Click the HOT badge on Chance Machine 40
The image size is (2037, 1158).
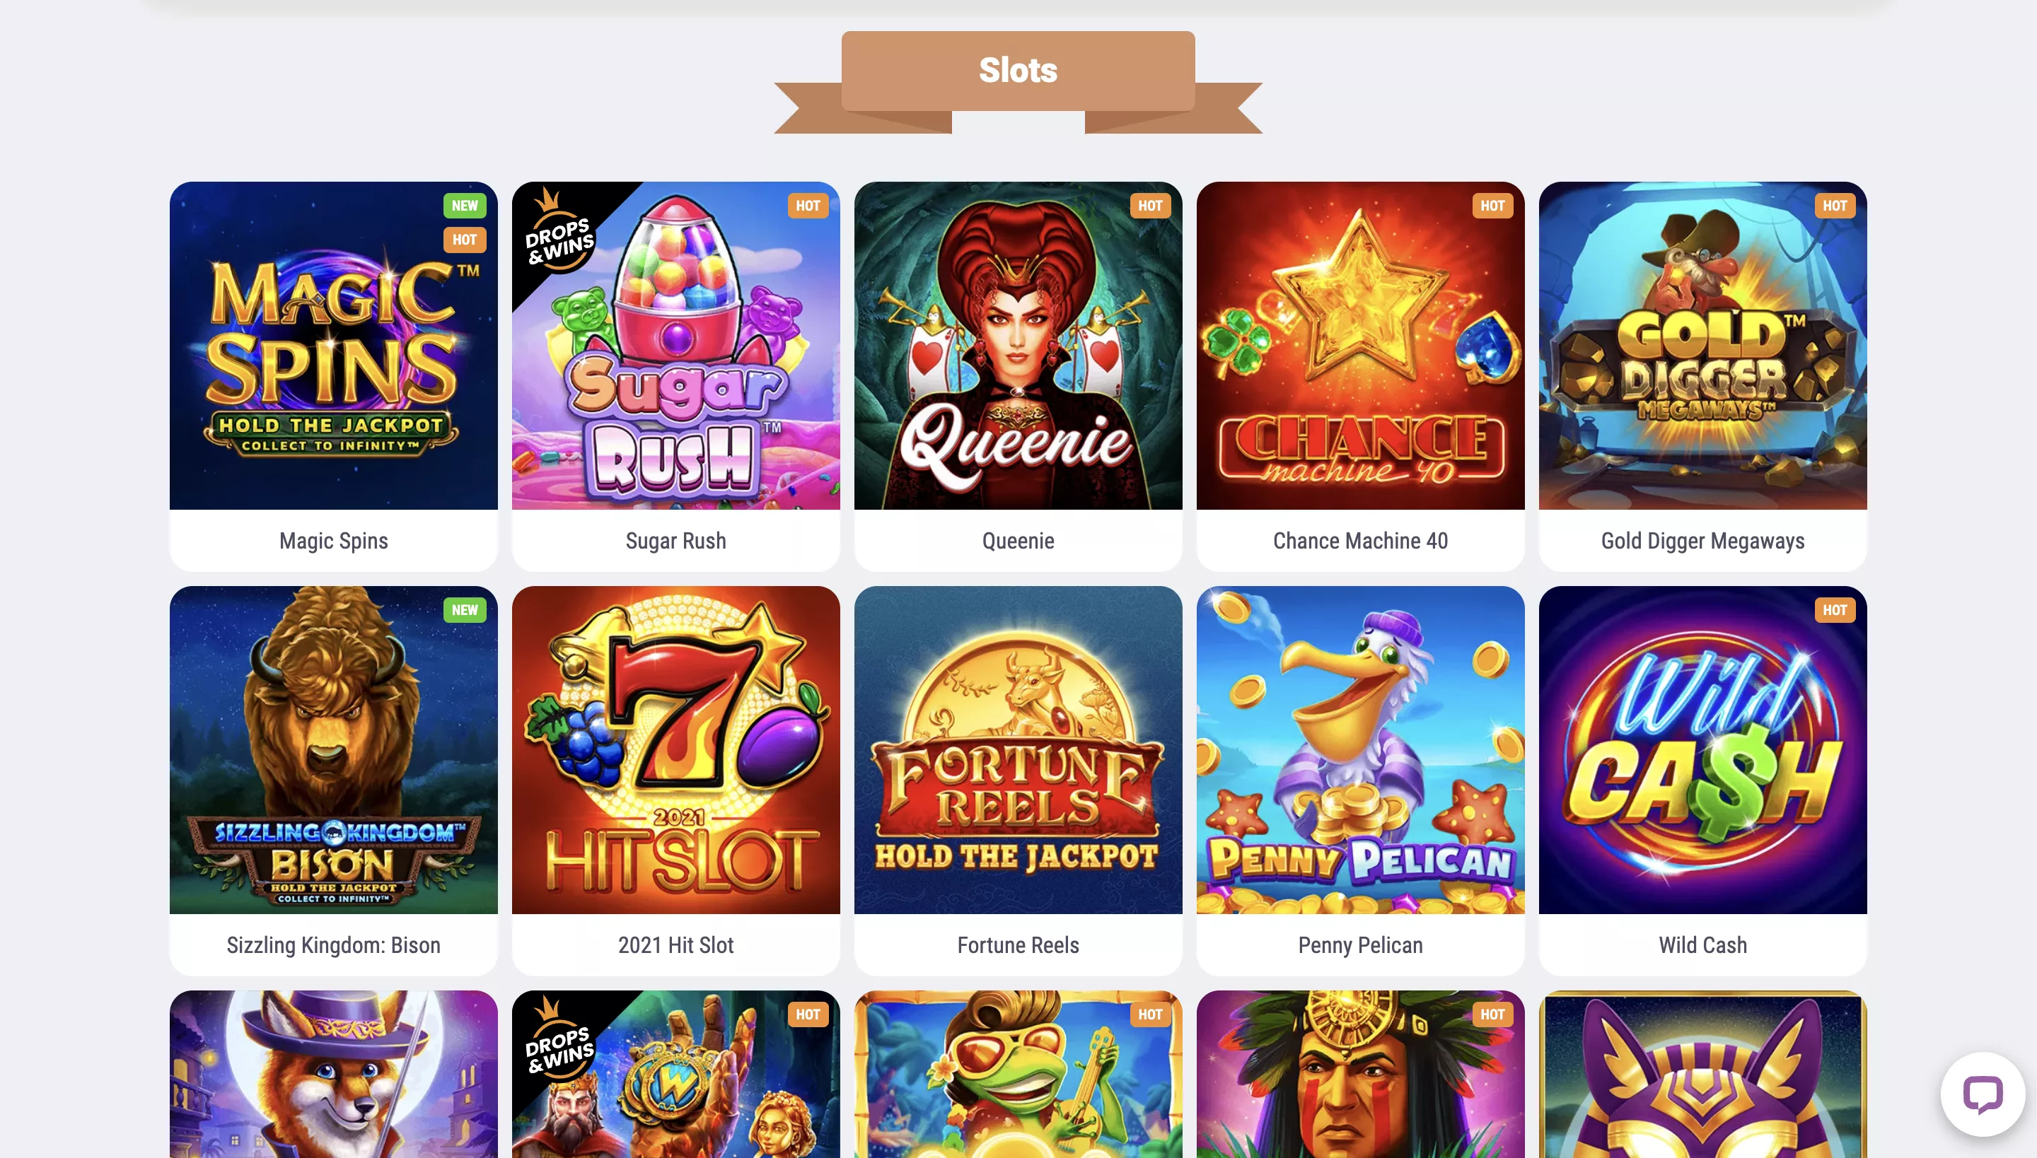pos(1492,205)
